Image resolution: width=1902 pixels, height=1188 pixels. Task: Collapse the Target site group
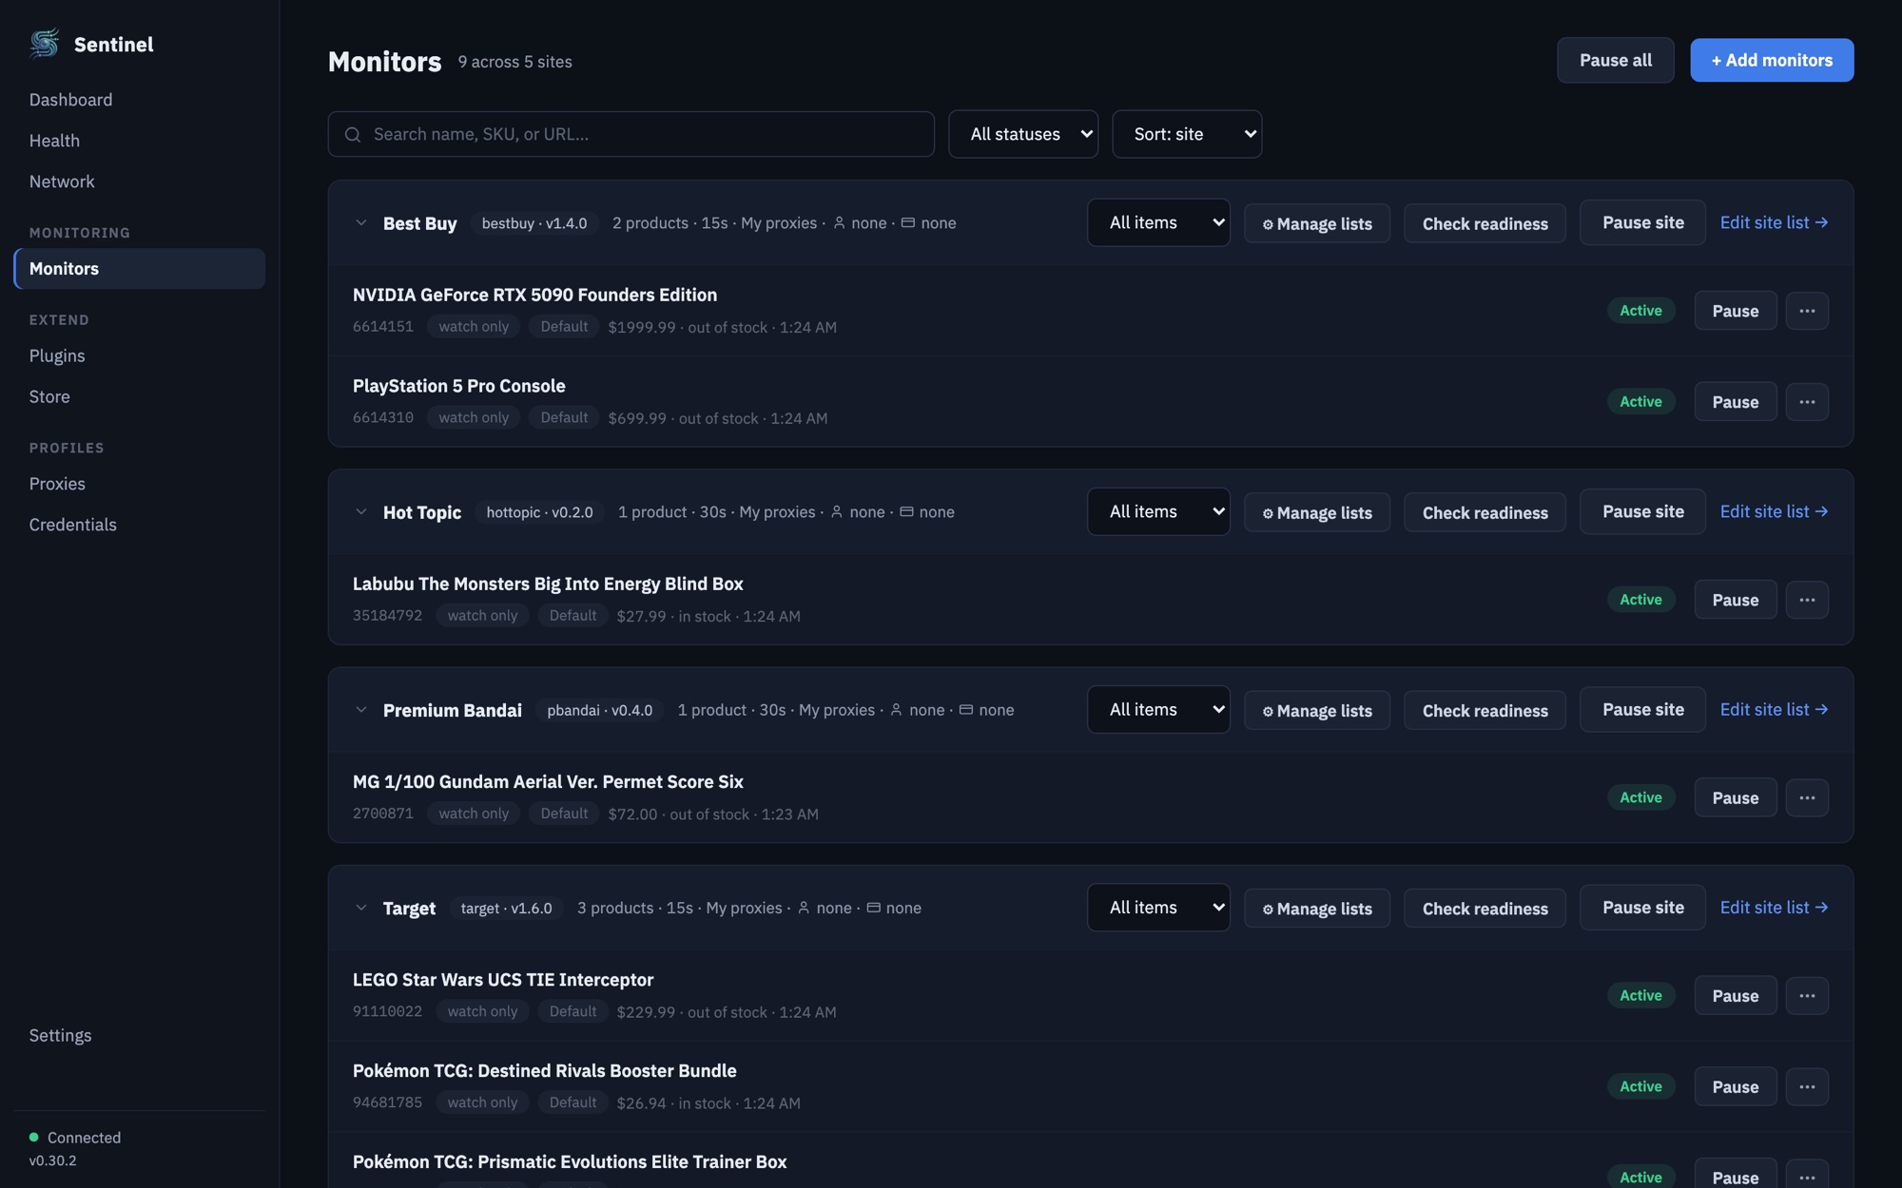point(361,908)
